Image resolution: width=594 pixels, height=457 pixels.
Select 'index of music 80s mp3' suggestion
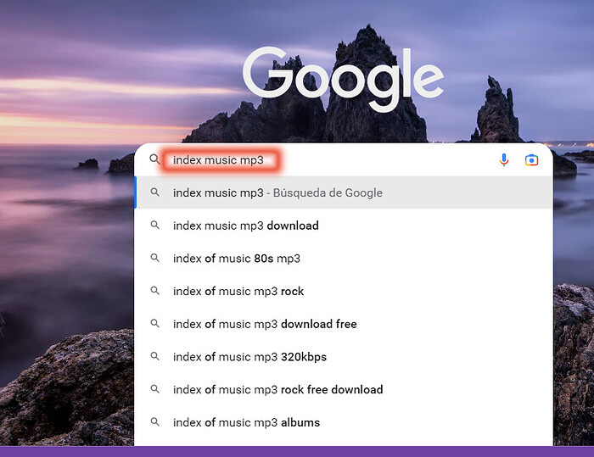344,259
